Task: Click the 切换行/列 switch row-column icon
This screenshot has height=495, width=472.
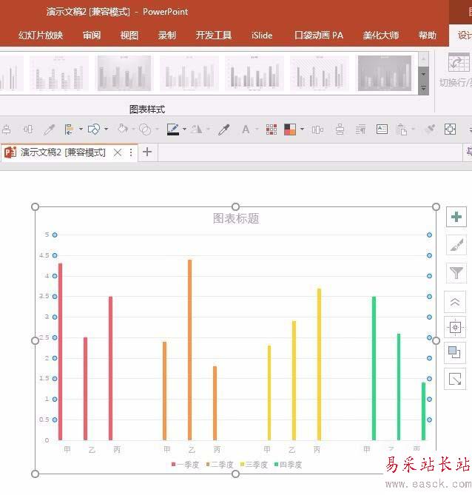Action: [x=459, y=62]
